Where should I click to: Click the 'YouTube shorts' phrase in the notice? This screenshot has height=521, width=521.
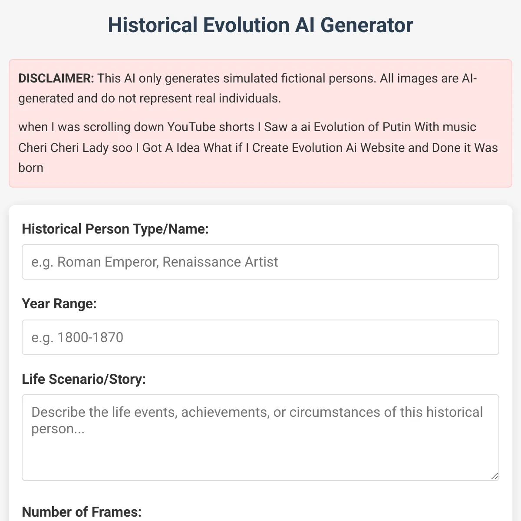(x=211, y=127)
